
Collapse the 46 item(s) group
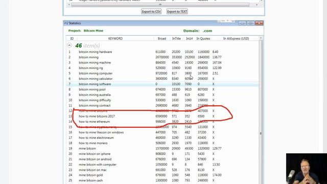click(69, 45)
